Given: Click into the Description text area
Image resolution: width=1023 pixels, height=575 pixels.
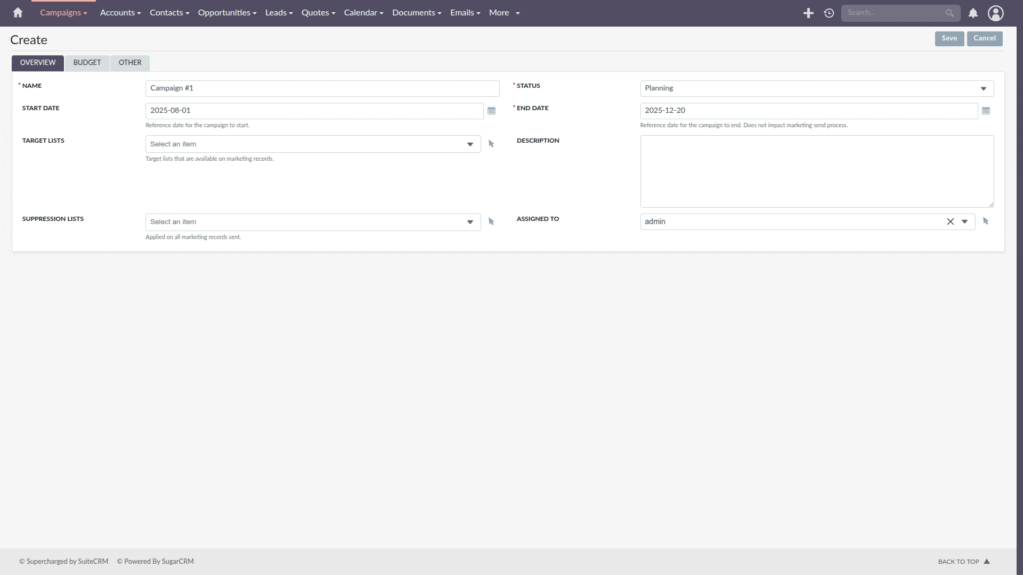Looking at the screenshot, I should pos(816,171).
